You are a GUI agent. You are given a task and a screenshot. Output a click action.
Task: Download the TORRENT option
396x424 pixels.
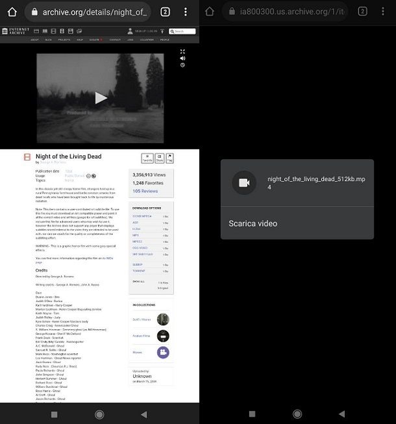139,271
